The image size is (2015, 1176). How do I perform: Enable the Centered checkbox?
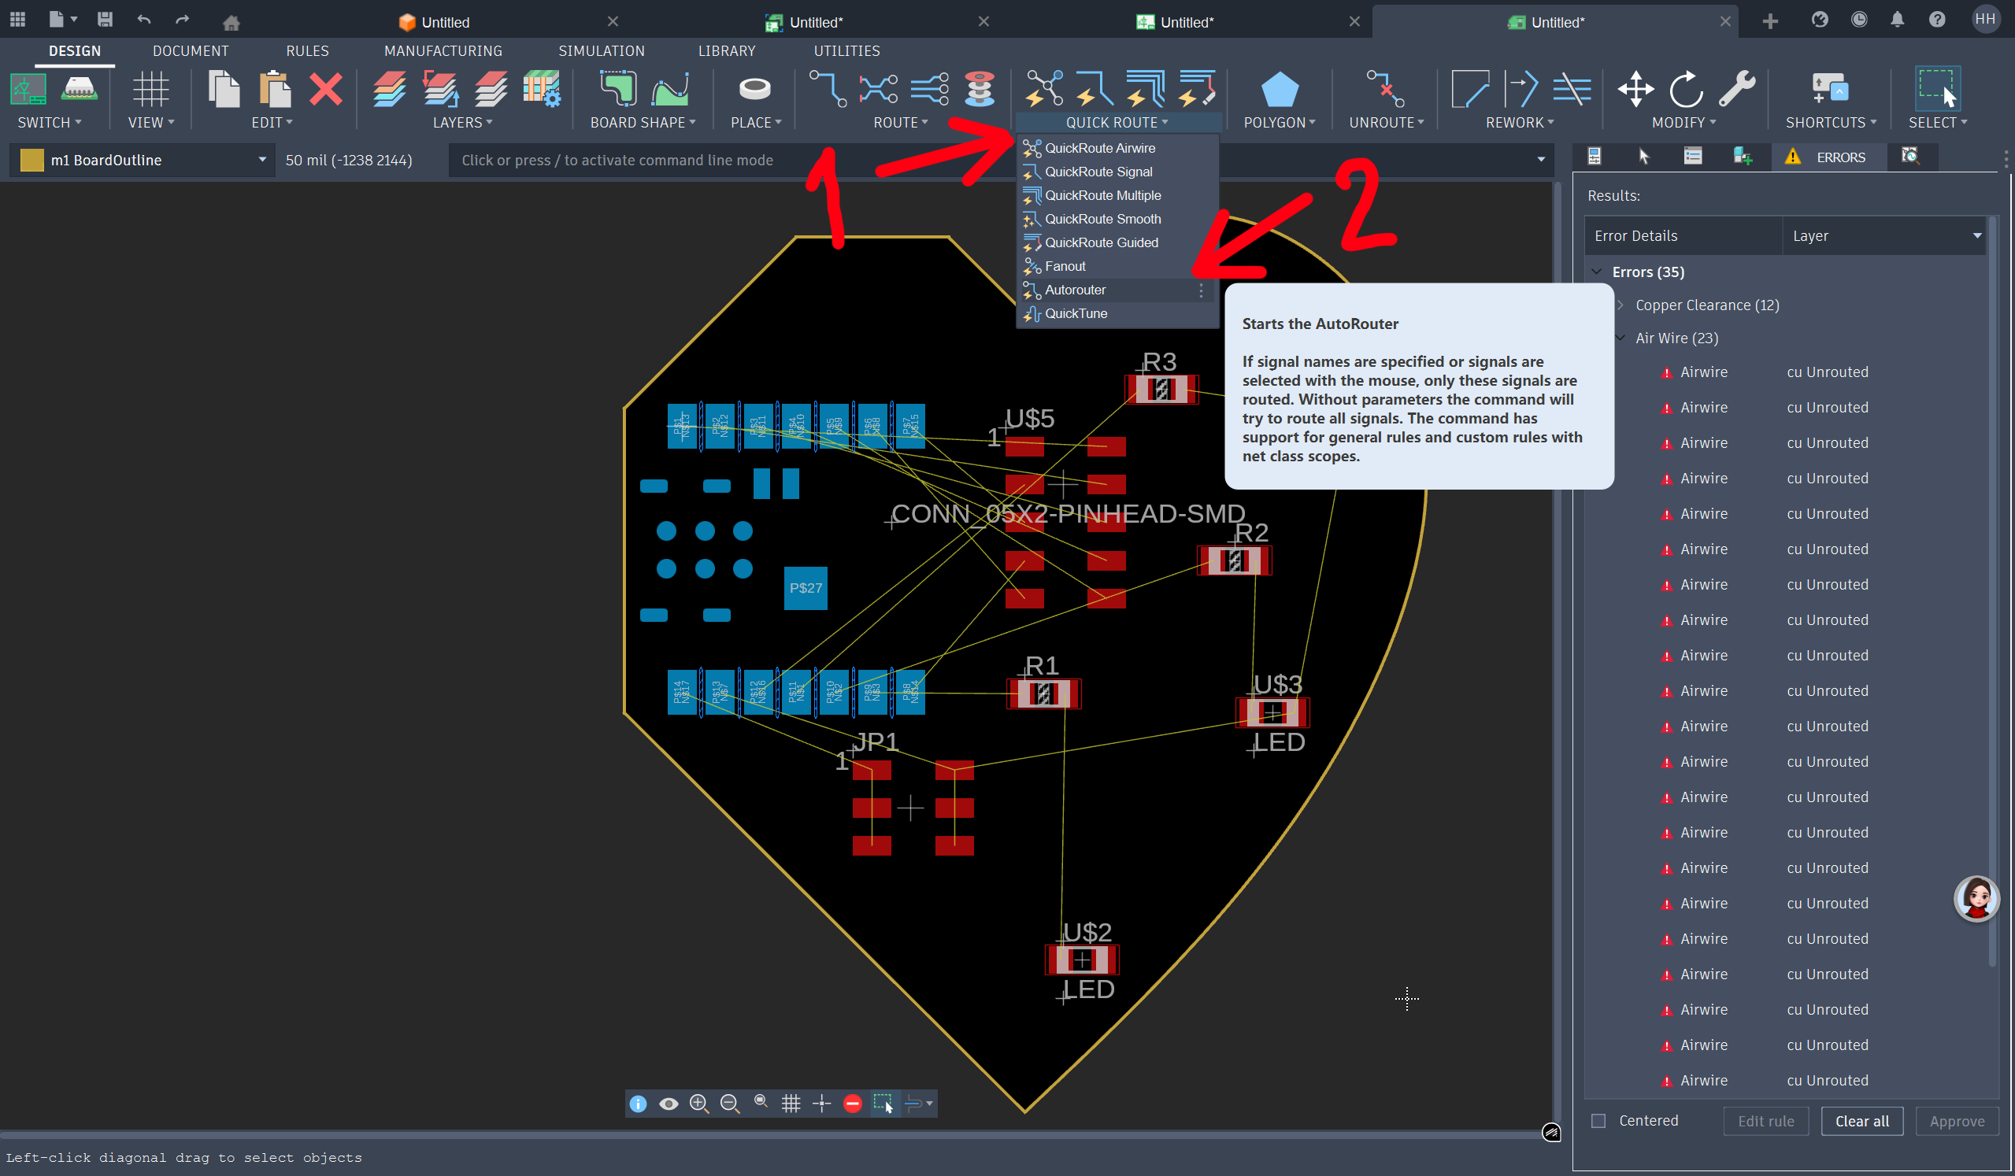[1598, 1120]
